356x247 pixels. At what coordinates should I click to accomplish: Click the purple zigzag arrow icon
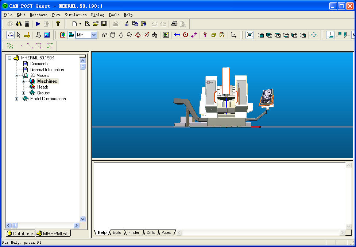(194, 35)
